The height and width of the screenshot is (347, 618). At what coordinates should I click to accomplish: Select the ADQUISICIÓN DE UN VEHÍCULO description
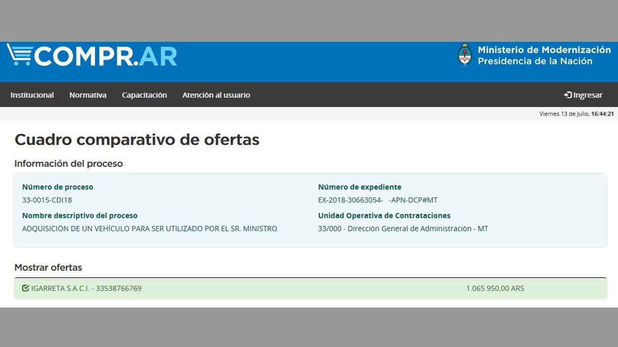coord(150,229)
